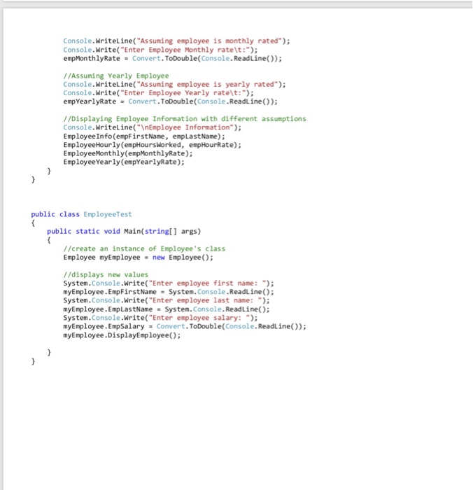Click the "Enter Employee Monthly rate" Write line
The height and width of the screenshot is (490, 473).
[160, 50]
